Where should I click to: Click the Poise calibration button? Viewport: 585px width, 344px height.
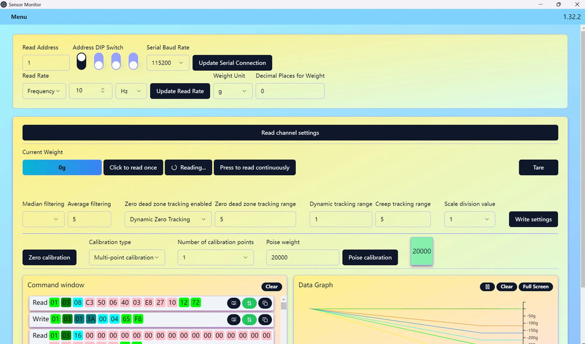pyautogui.click(x=370, y=257)
